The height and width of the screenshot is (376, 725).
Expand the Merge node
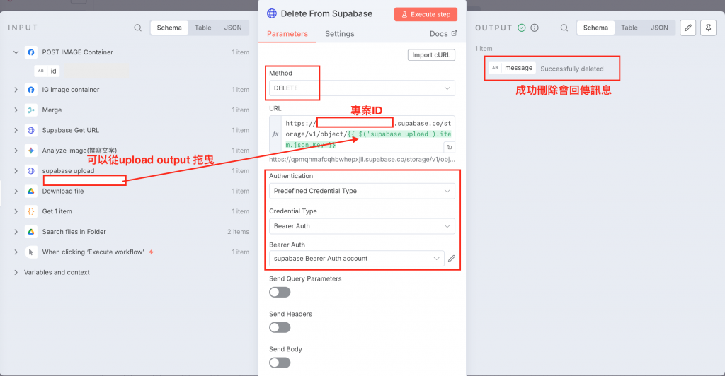[x=16, y=110]
